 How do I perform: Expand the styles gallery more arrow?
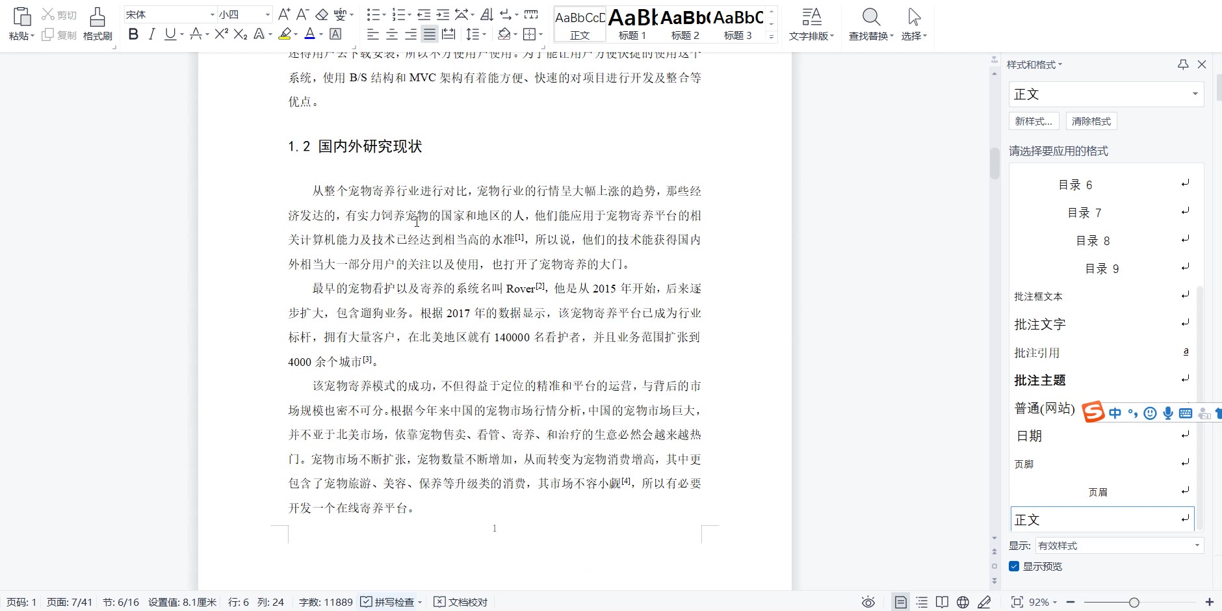(772, 37)
